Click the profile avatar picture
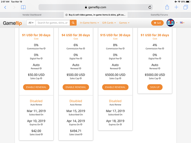The image size is (191, 143). [x=170, y=23]
